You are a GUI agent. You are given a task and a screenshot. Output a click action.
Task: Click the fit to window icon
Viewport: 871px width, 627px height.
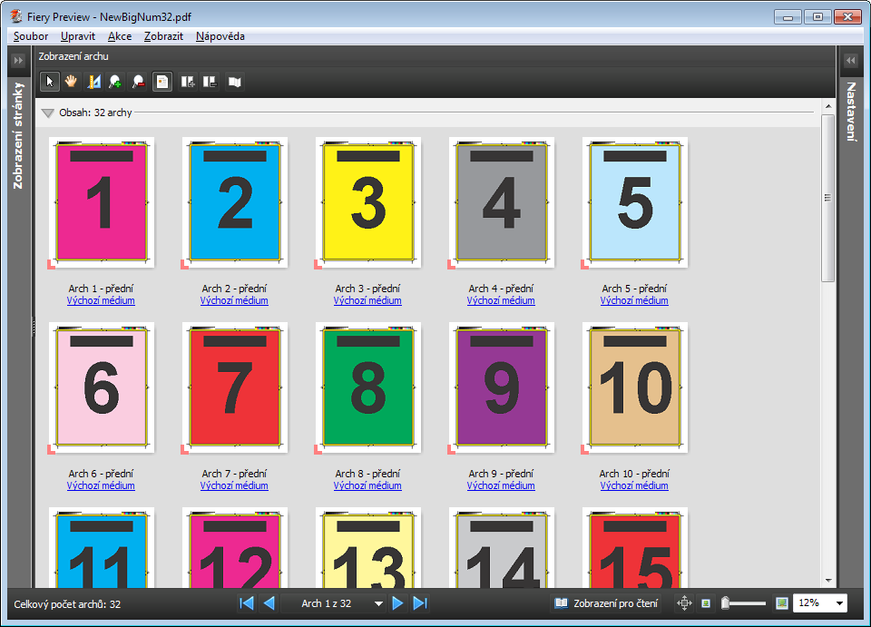coord(684,603)
